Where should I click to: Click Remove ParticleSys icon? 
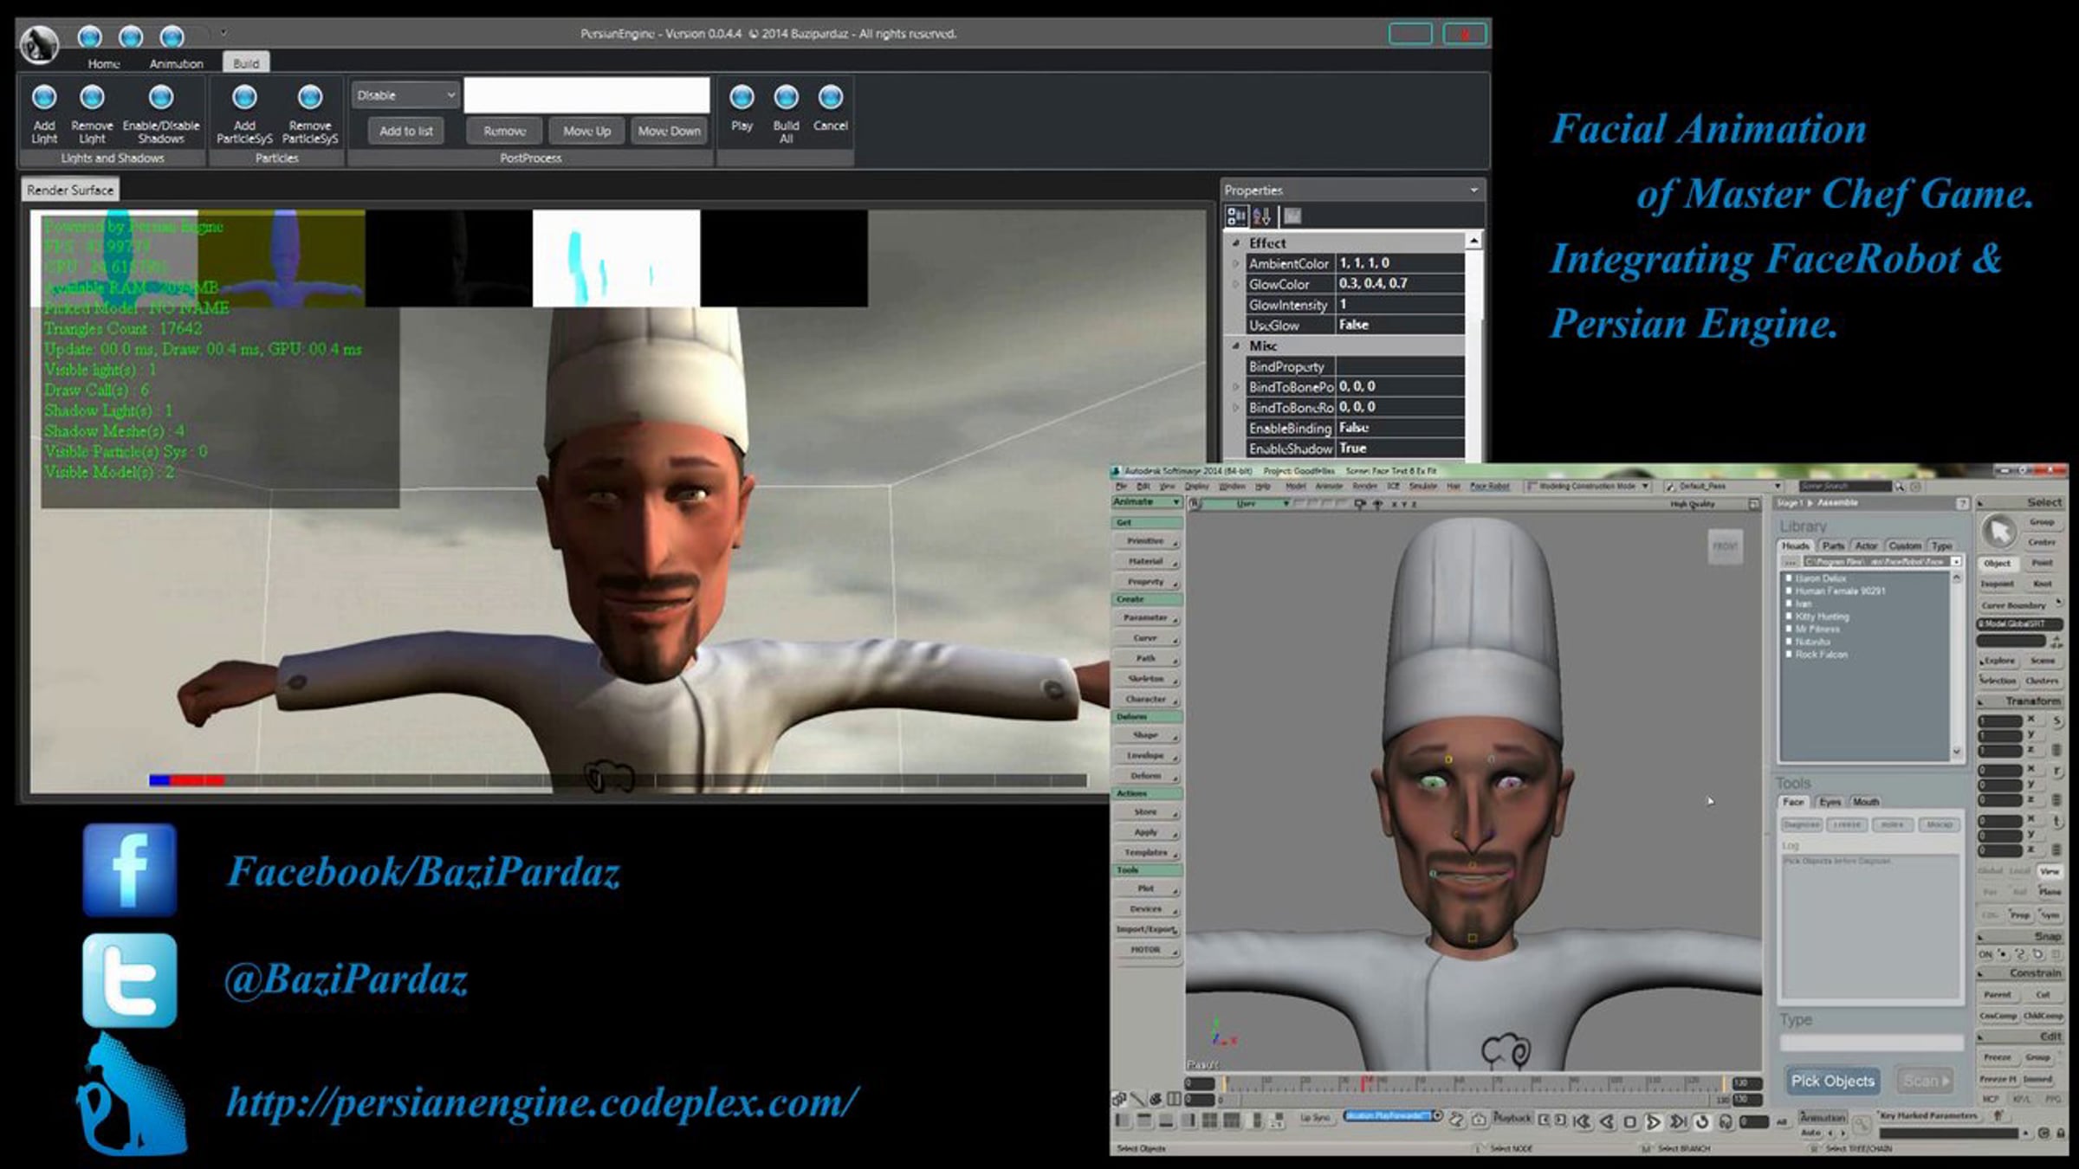coord(310,97)
